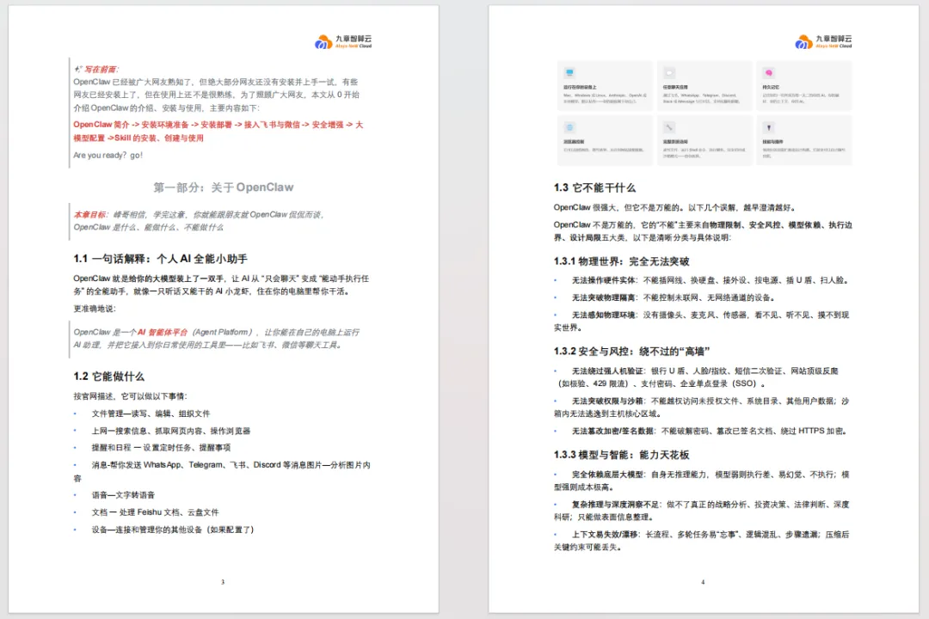Click the sentence OpenClaw 很强大，但它不是万能的
The width and height of the screenshot is (929, 619).
click(674, 207)
